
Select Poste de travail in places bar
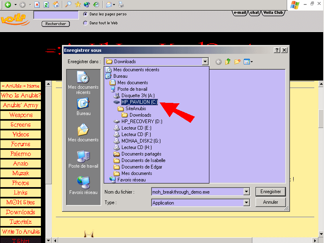[x=83, y=159]
